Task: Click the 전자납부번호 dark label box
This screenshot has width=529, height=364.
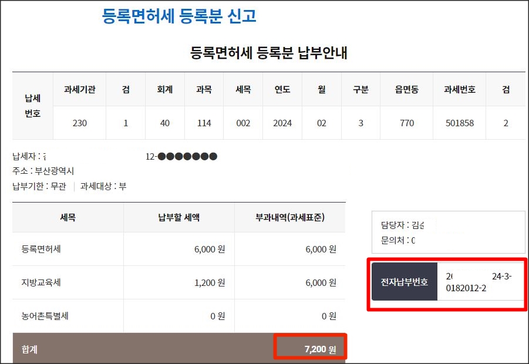Action: pyautogui.click(x=404, y=281)
